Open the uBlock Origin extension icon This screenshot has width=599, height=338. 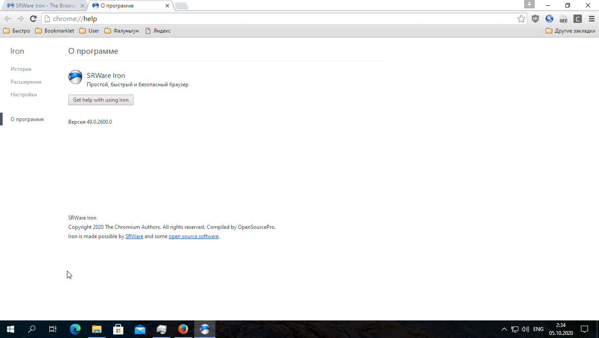point(535,18)
